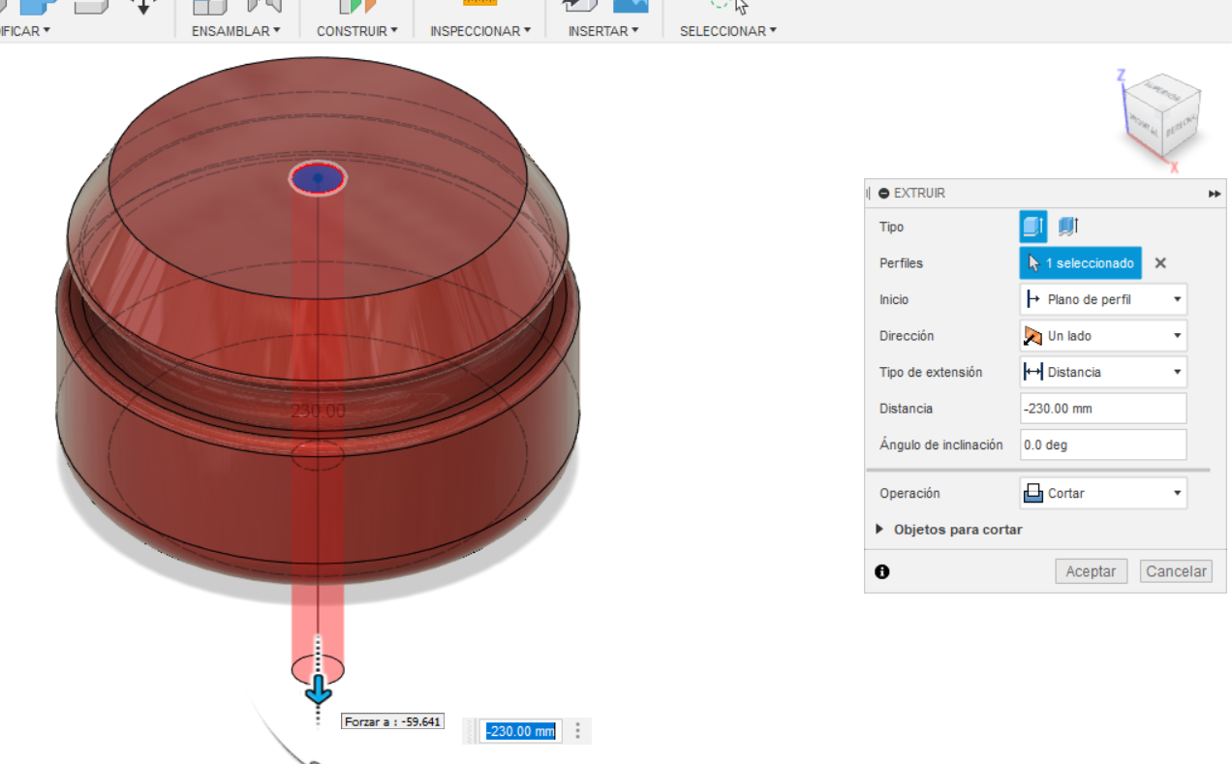Click the info icon in EXTRUIR dialog

click(x=881, y=572)
